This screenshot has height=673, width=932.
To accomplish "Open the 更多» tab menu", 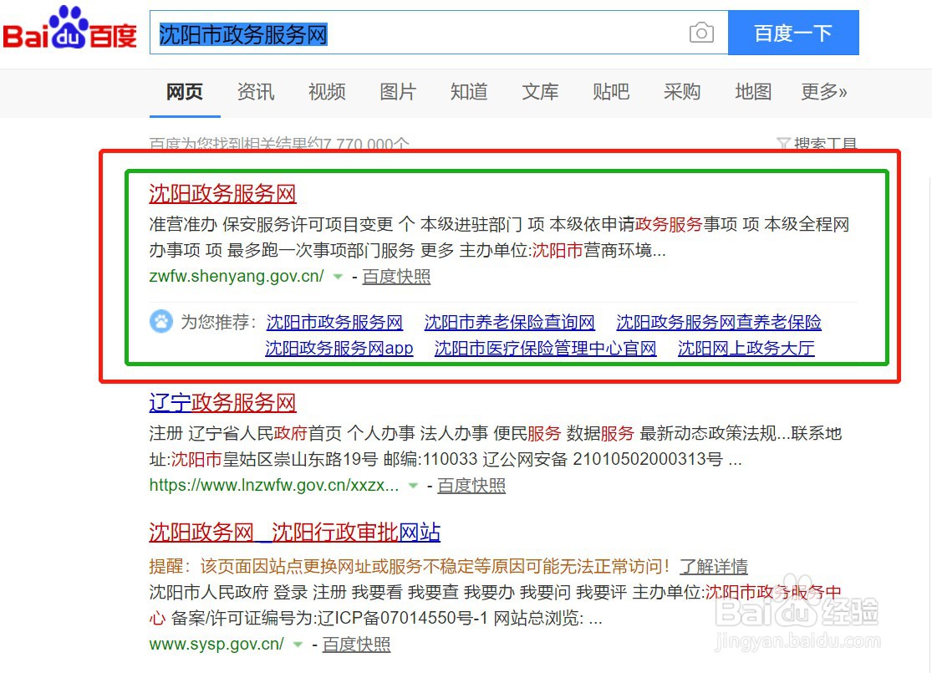I will 824,92.
